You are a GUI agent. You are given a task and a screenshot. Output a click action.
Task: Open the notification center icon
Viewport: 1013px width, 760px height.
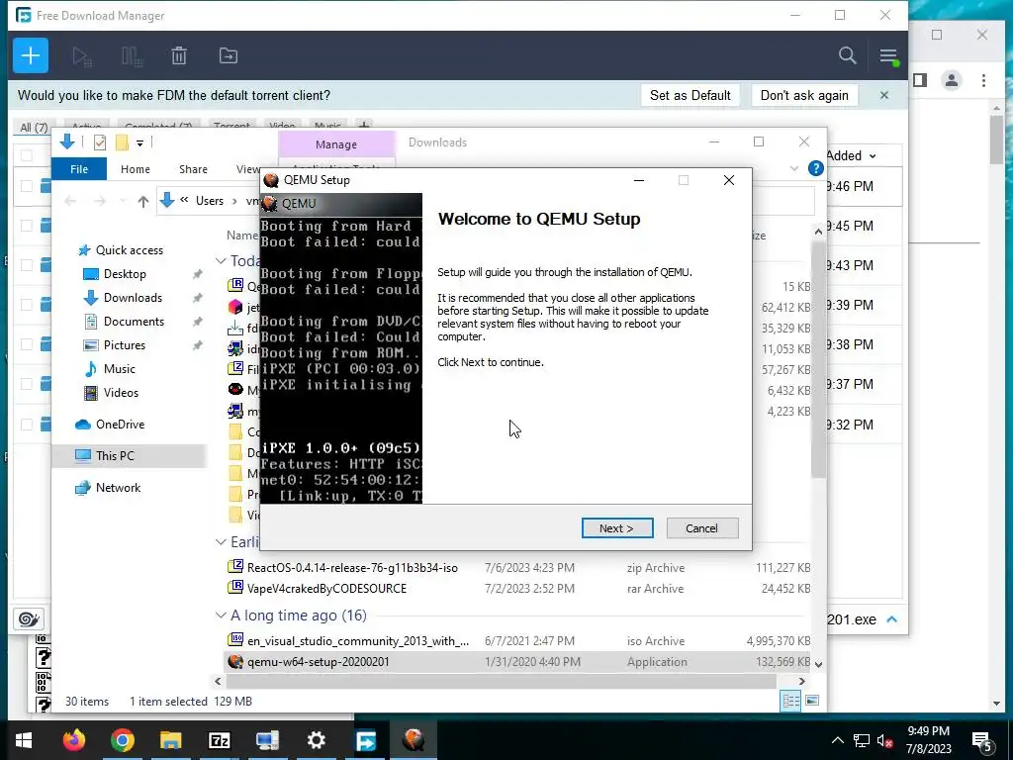tap(982, 741)
